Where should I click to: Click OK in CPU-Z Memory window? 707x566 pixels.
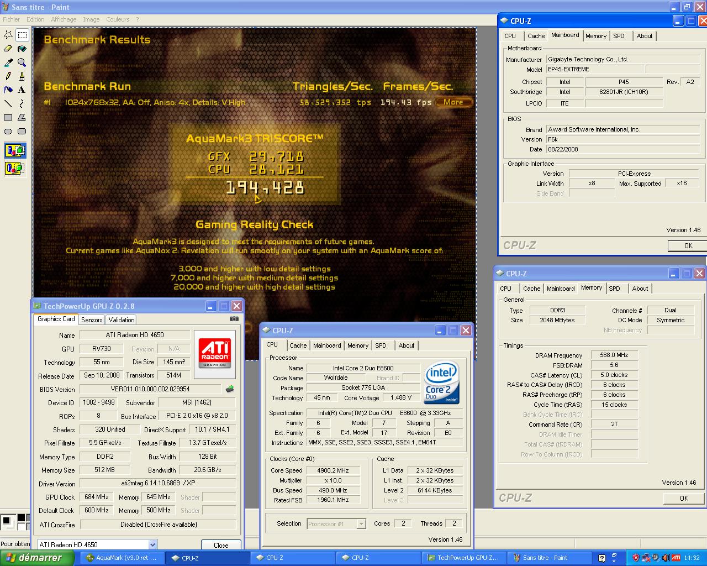point(684,498)
